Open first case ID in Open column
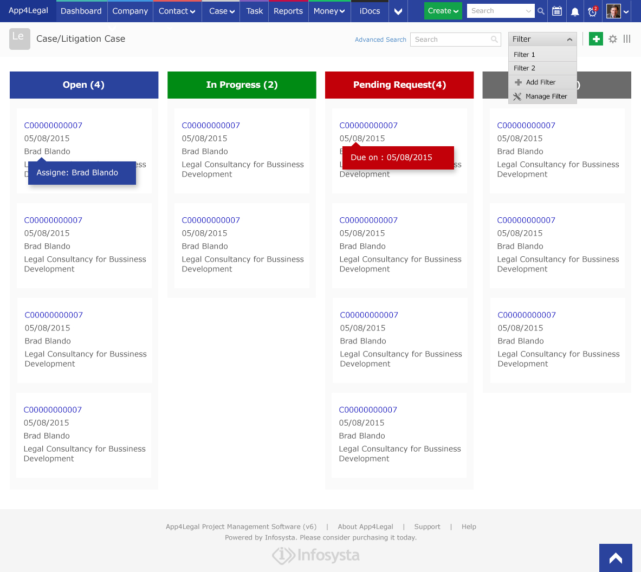 (53, 126)
